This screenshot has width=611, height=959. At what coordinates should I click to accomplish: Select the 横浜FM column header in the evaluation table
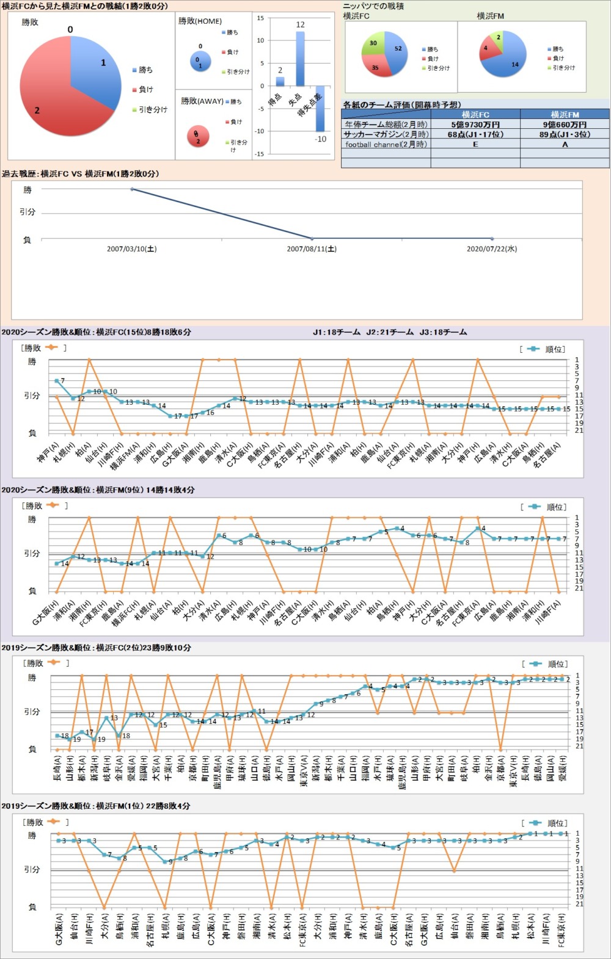(565, 114)
